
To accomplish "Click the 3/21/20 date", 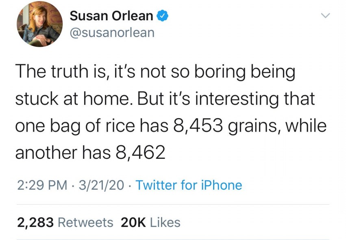I will pos(101,185).
